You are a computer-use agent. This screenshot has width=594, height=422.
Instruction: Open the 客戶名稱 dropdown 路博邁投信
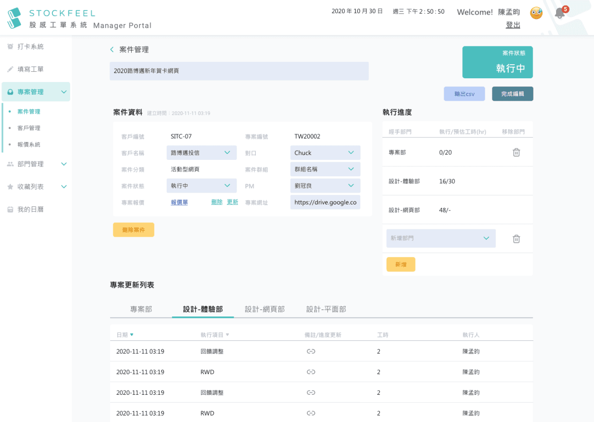200,153
